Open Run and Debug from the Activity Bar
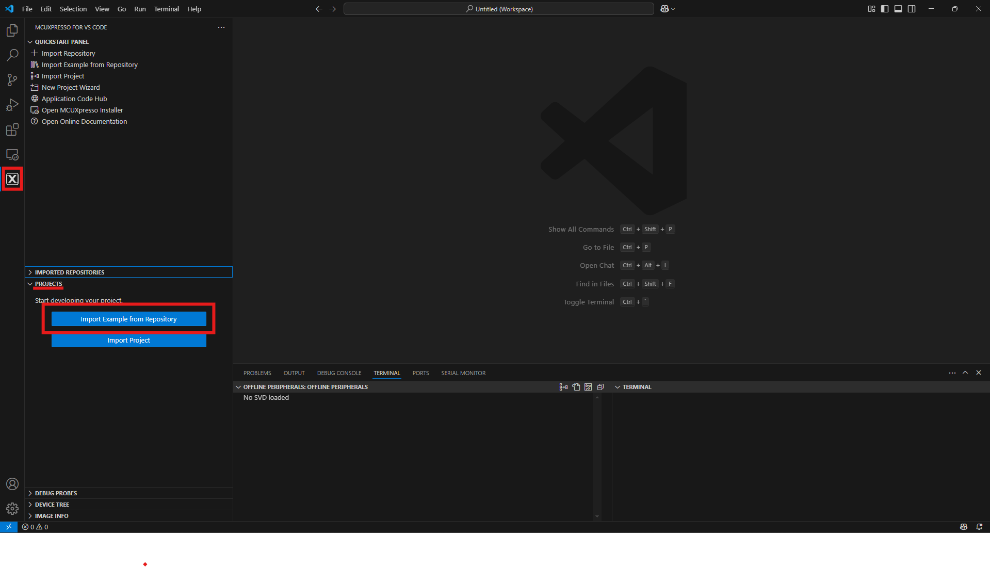 pyautogui.click(x=12, y=105)
